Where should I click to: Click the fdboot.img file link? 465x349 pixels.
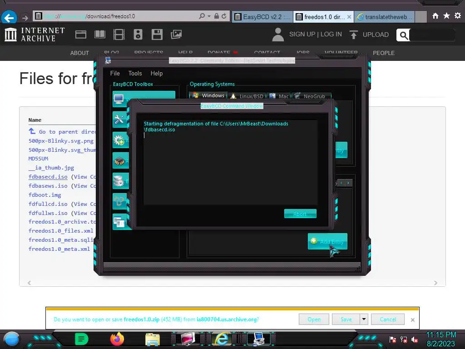coord(45,195)
